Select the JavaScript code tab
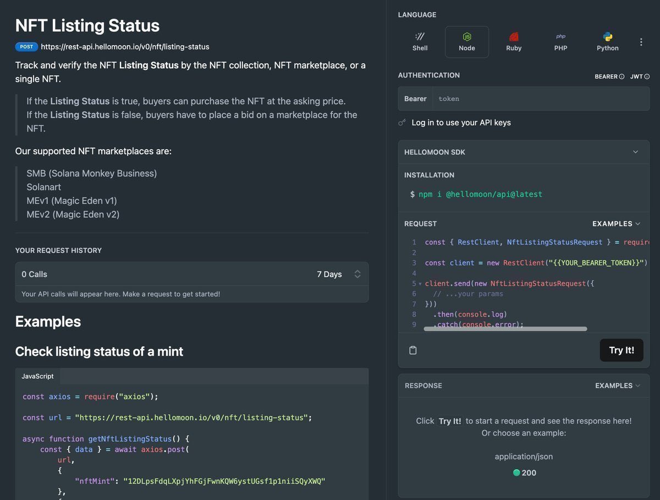 pyautogui.click(x=38, y=376)
